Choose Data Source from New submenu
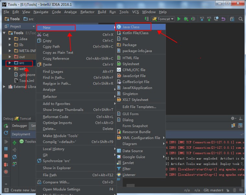Image resolution: width=246 pixels, height=195 pixels. [x=141, y=151]
